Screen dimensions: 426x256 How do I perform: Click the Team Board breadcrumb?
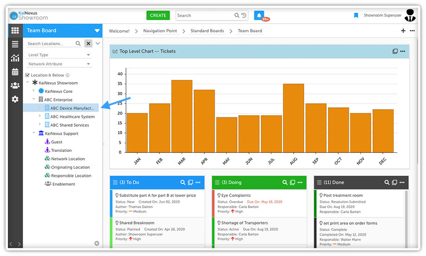pyautogui.click(x=250, y=31)
